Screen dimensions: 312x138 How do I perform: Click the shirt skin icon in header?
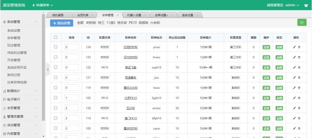[306, 6]
